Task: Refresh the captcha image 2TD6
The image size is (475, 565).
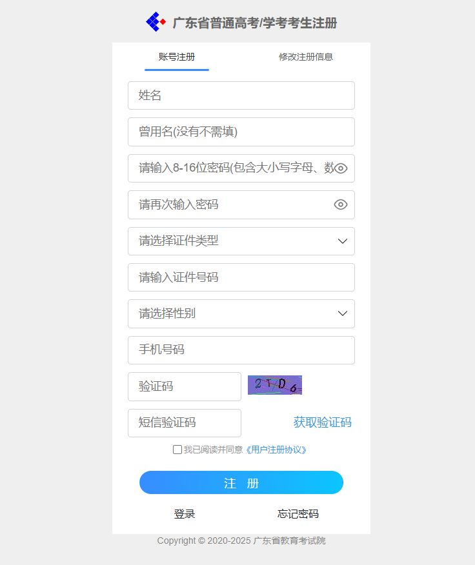Action: pos(275,385)
